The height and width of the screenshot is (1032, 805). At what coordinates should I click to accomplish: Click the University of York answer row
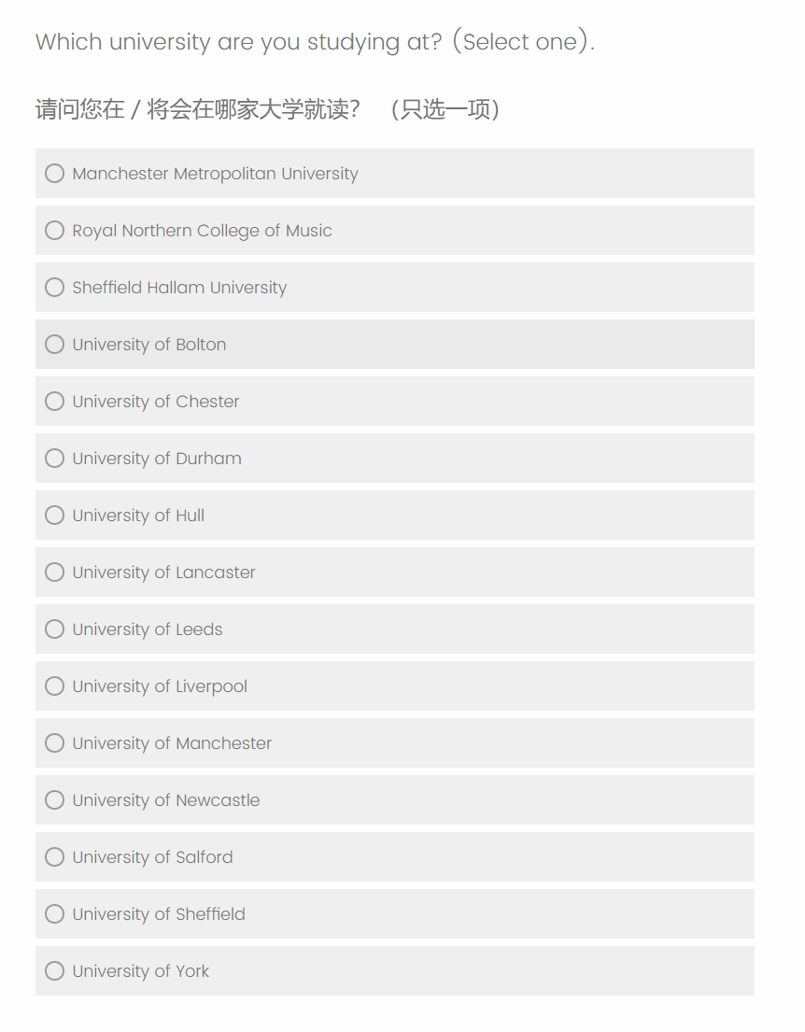[x=467, y=971]
